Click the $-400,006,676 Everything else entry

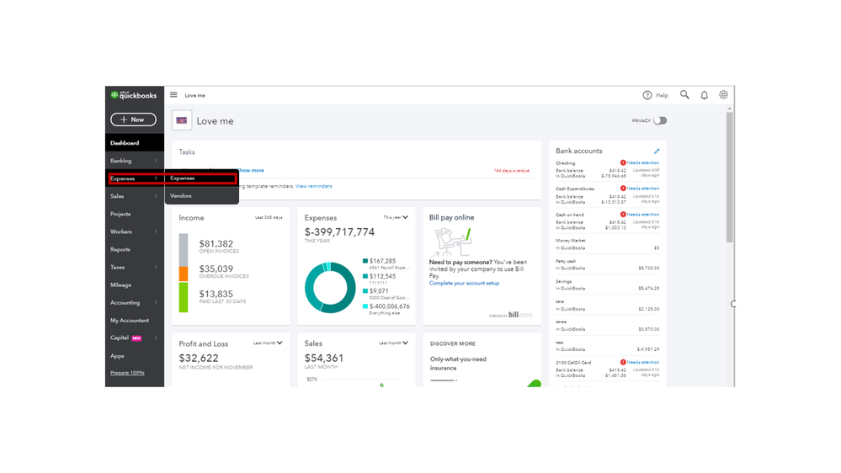click(x=386, y=309)
